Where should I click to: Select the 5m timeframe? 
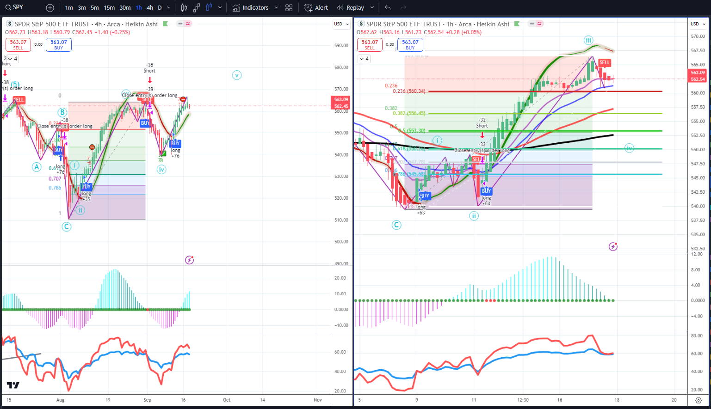tap(95, 8)
